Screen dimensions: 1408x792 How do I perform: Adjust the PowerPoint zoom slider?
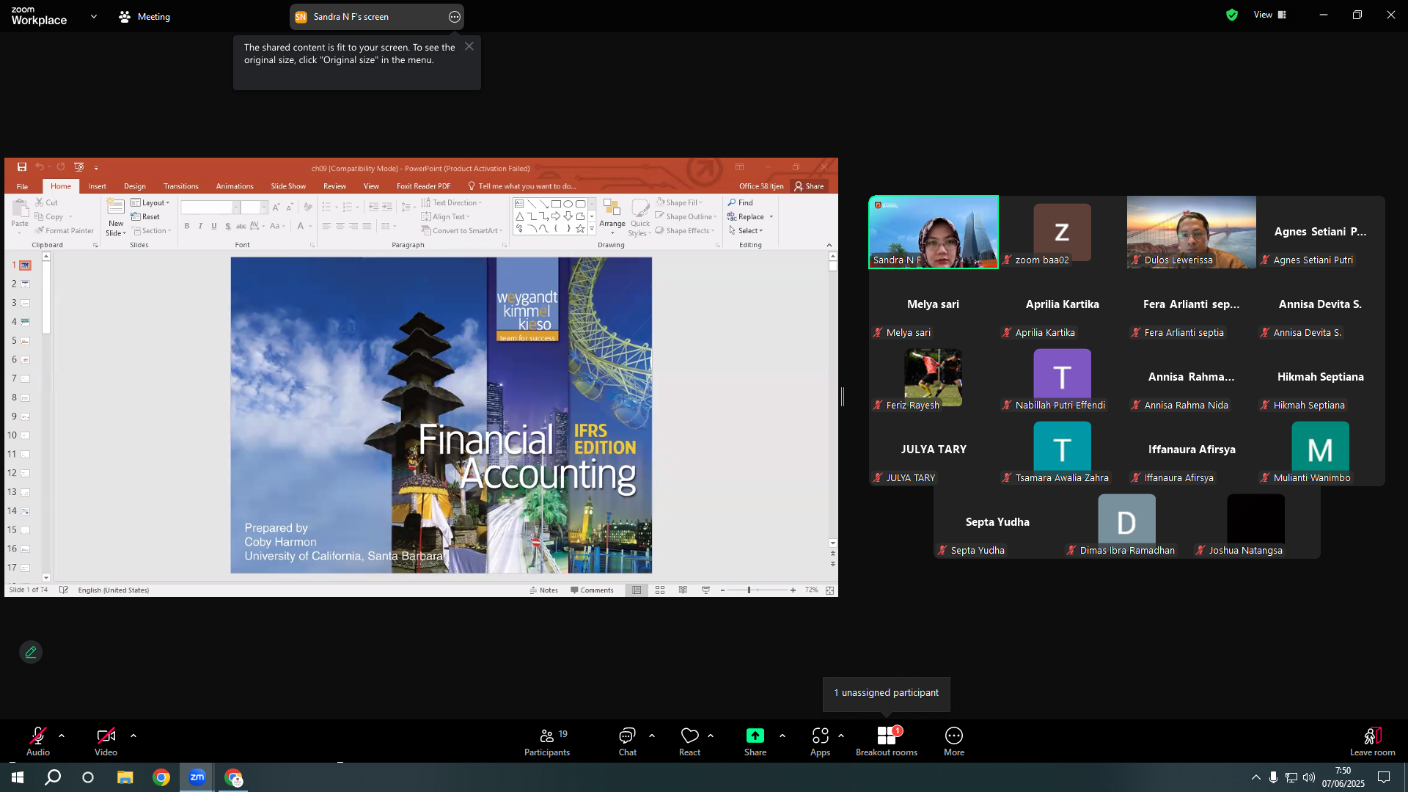(x=749, y=590)
